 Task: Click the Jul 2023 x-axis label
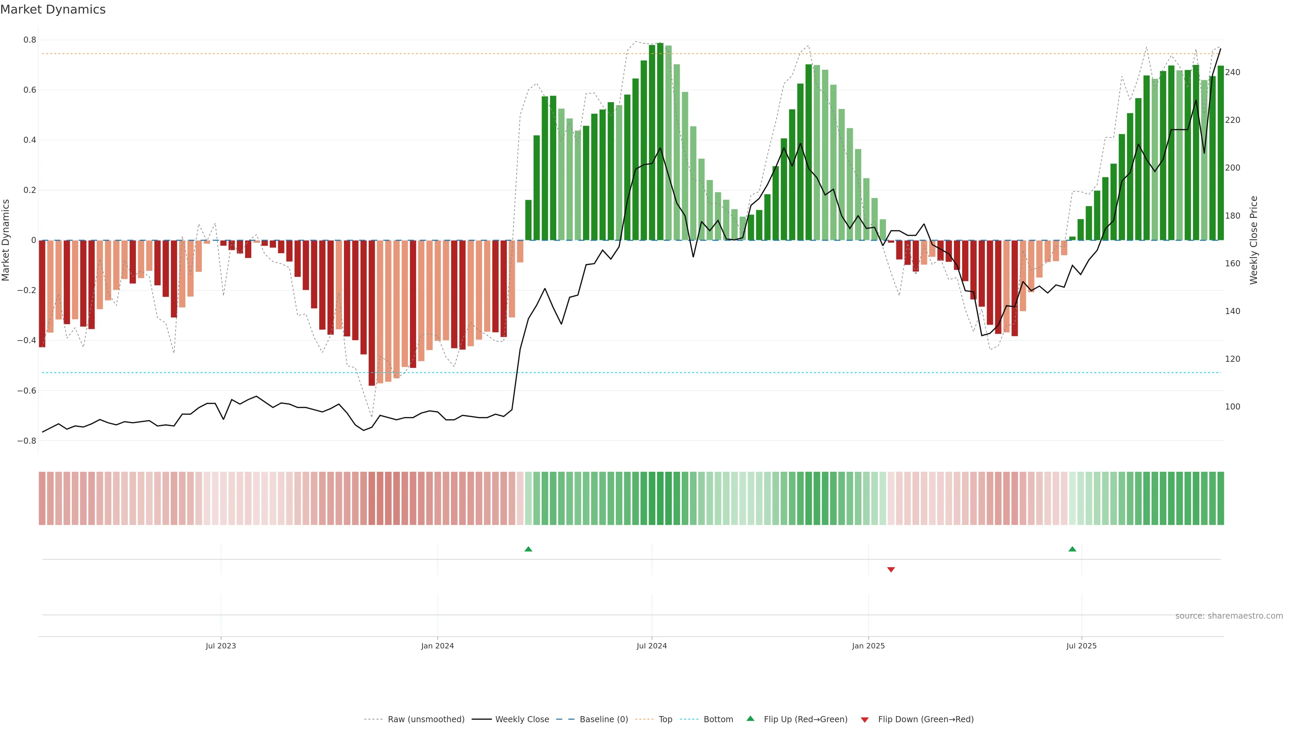tap(220, 646)
